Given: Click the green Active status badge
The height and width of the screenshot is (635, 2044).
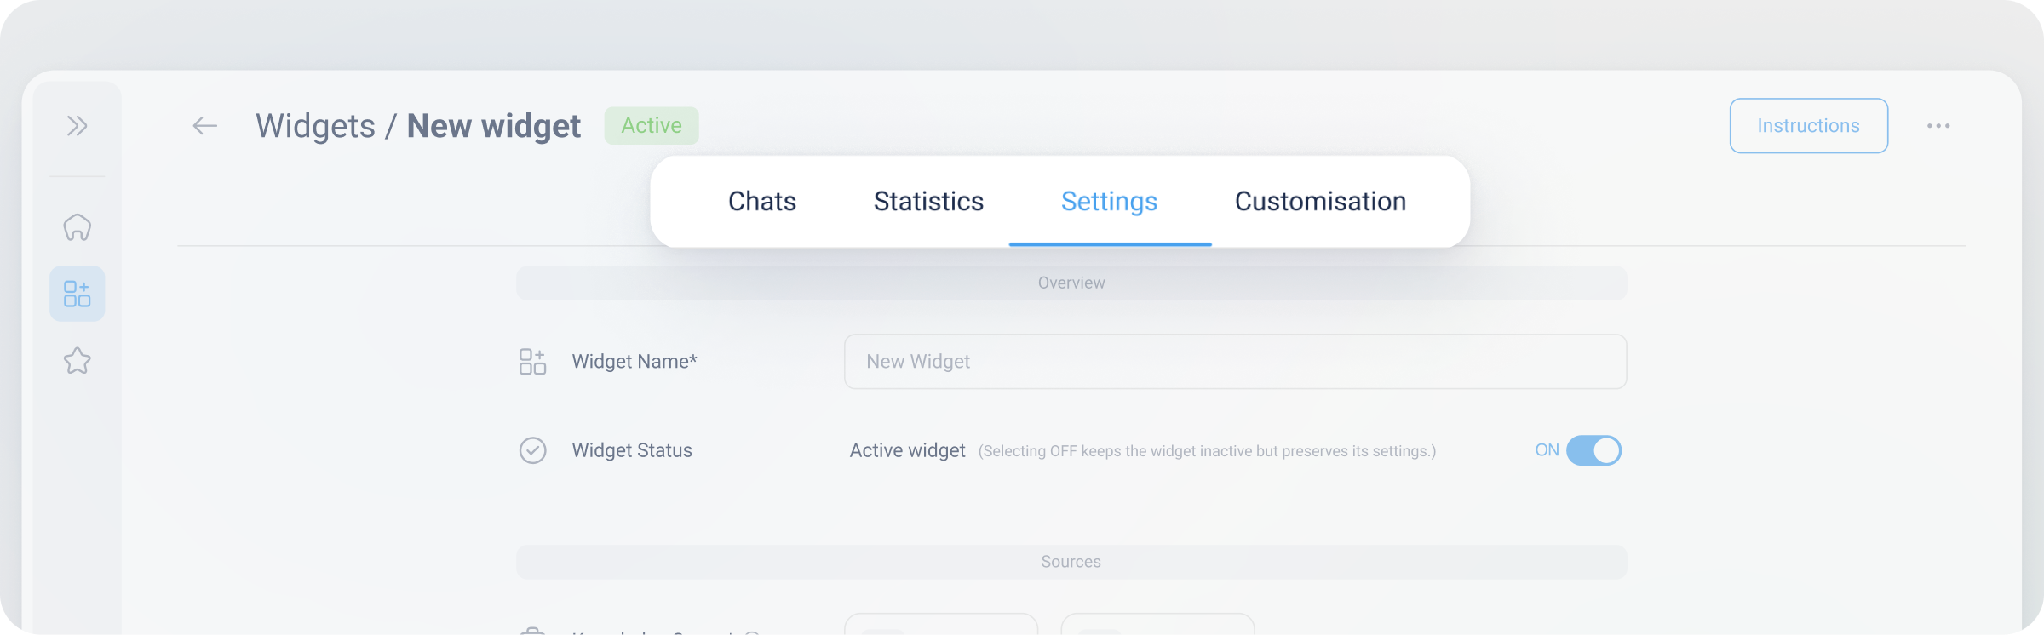Looking at the screenshot, I should [x=652, y=126].
